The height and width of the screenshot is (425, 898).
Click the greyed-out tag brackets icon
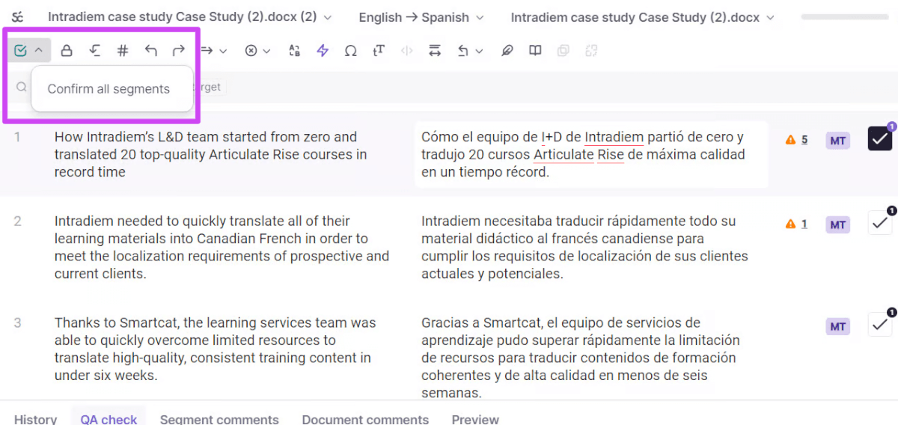(x=407, y=51)
